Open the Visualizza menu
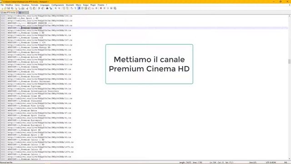 [25, 5]
